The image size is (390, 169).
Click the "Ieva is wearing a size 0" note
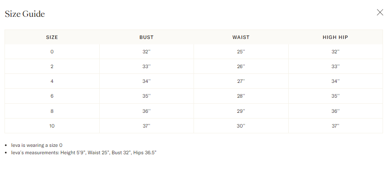[x=37, y=145]
